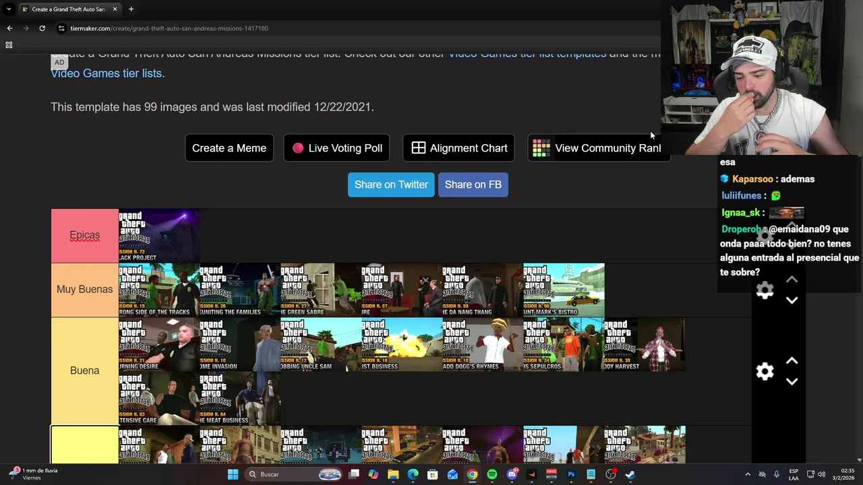
Task: Open Discord from the taskbar
Action: 512,474
